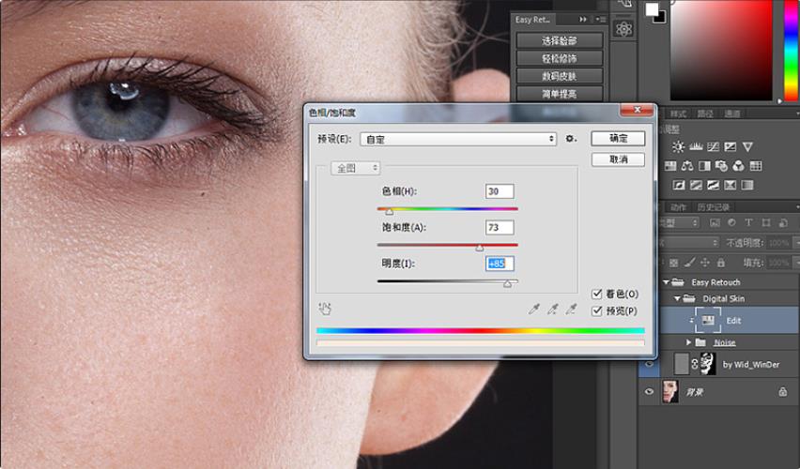800x469 pixels.
Task: Open the 全图 channel dropdown
Action: pyautogui.click(x=355, y=168)
